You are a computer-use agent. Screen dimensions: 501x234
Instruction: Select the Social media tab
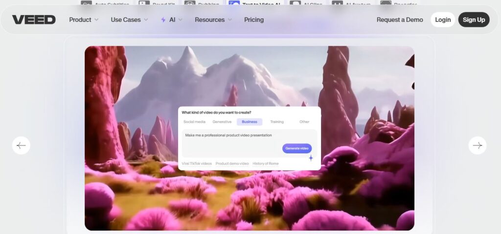point(194,122)
